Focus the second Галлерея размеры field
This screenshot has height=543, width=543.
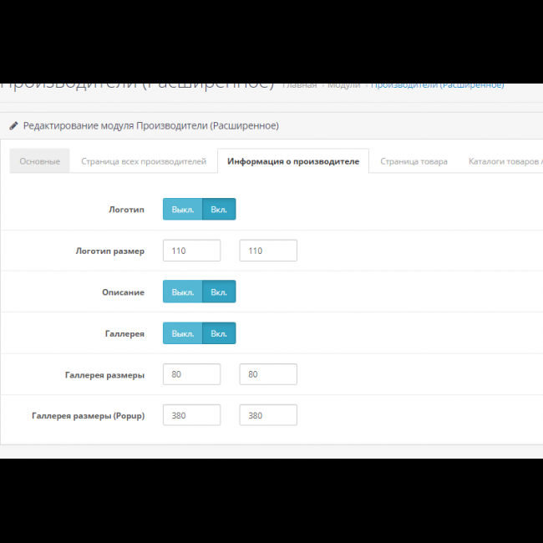[x=268, y=374]
